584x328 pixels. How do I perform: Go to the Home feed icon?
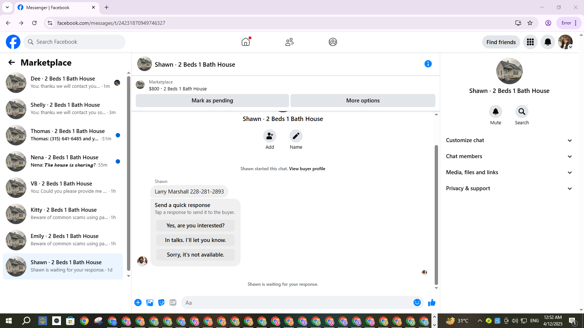coord(246,42)
